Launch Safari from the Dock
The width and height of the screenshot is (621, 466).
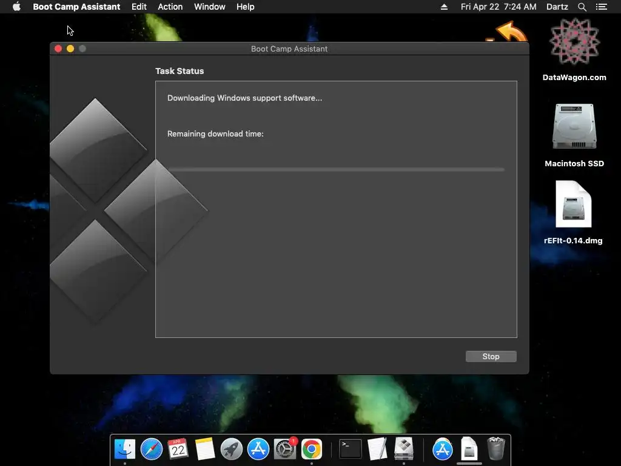(x=151, y=449)
